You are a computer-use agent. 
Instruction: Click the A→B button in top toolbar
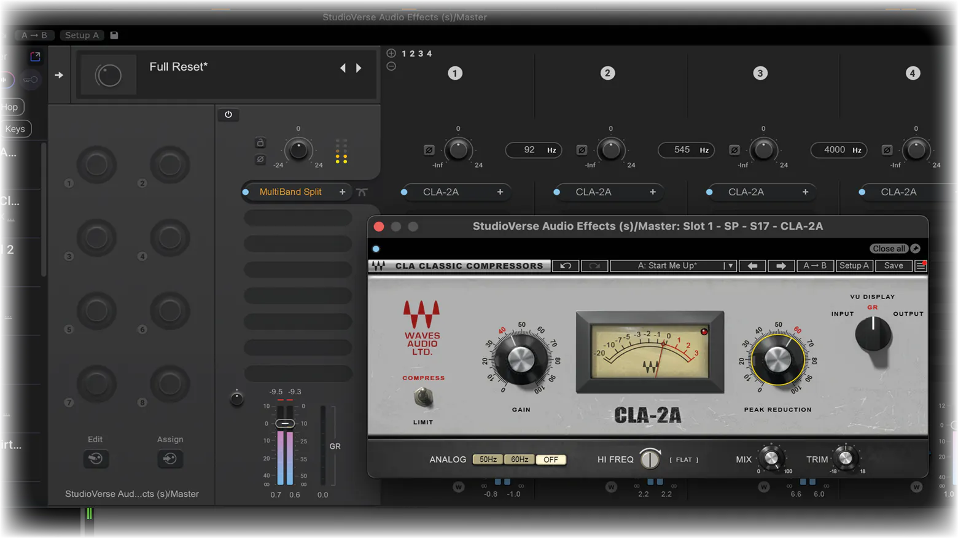pyautogui.click(x=34, y=35)
